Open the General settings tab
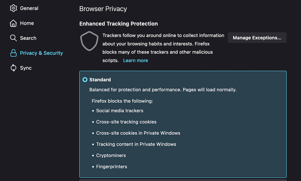 click(x=29, y=8)
